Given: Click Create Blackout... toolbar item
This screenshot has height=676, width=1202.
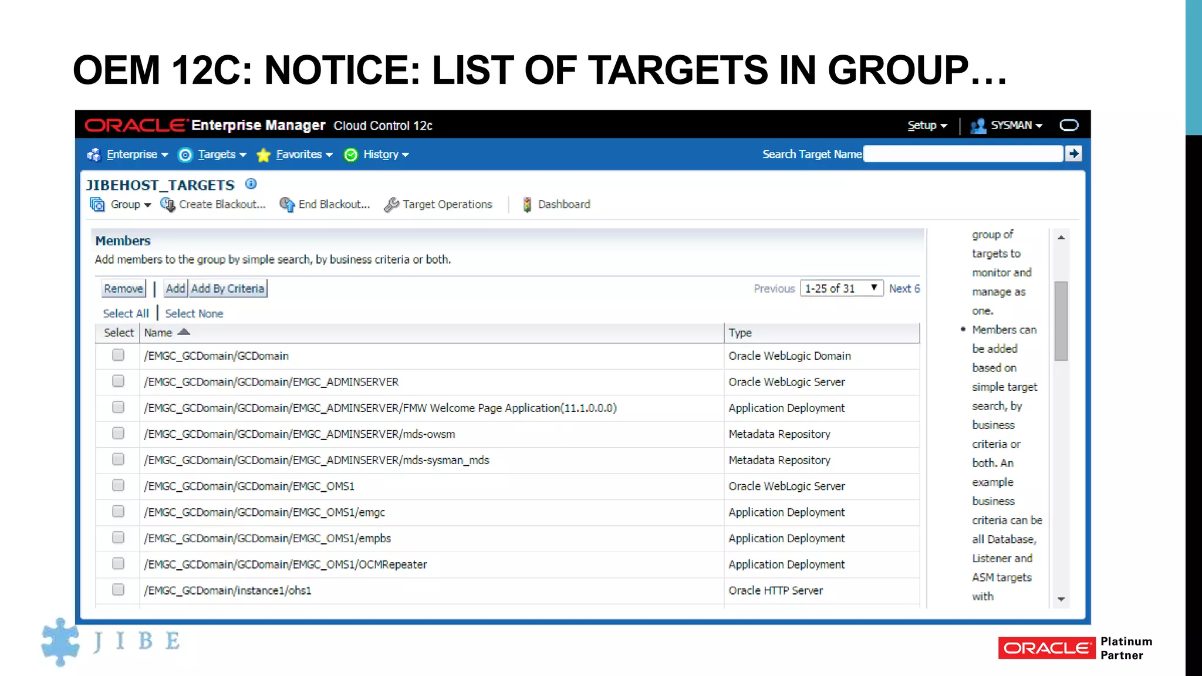Looking at the screenshot, I should tap(222, 204).
